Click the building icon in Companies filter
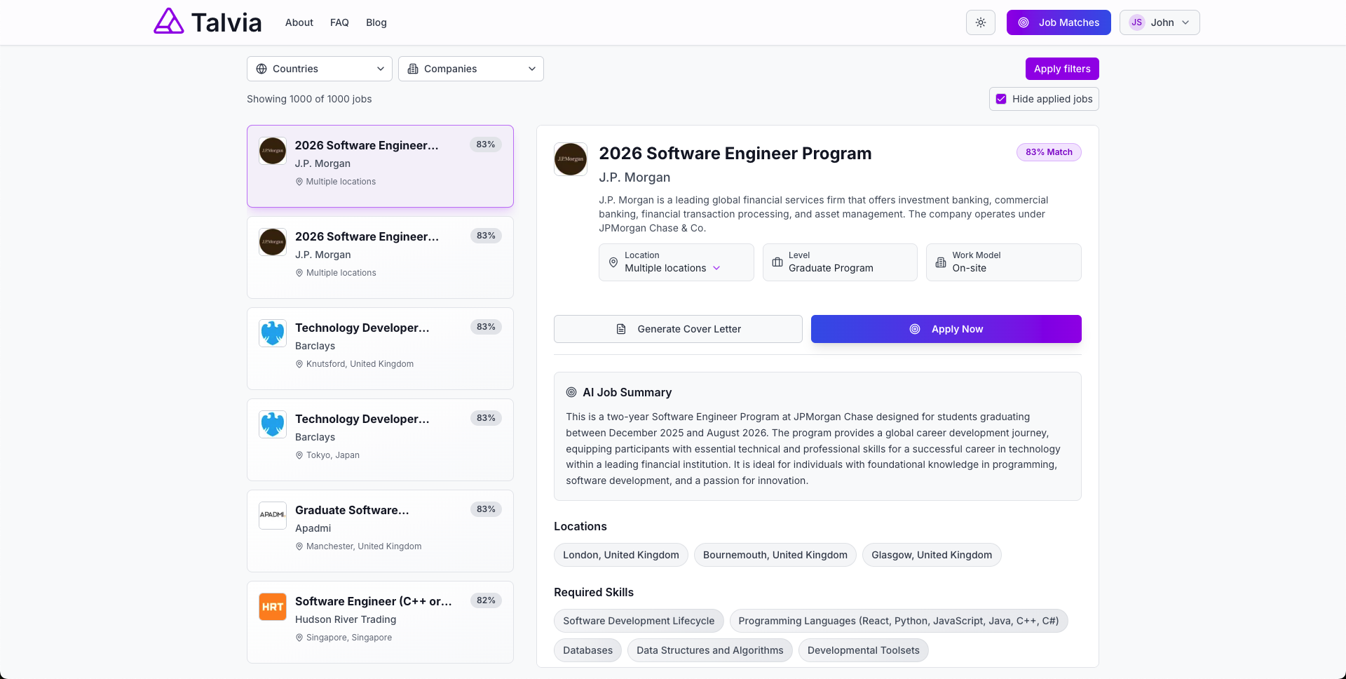The width and height of the screenshot is (1346, 679). point(413,69)
